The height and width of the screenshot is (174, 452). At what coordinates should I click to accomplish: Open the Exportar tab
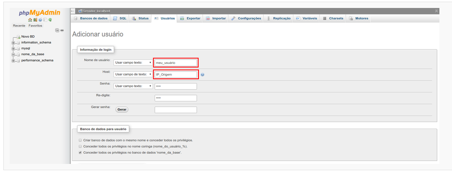coord(190,18)
